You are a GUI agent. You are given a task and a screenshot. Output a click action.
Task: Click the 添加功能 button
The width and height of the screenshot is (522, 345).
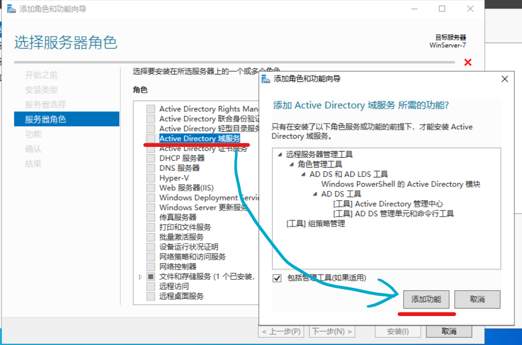[x=426, y=299]
